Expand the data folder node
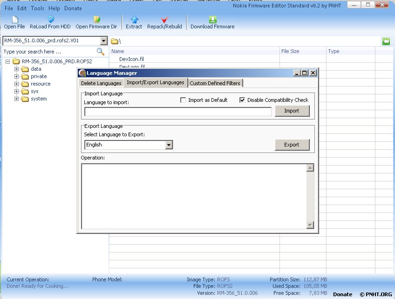 click(x=16, y=69)
